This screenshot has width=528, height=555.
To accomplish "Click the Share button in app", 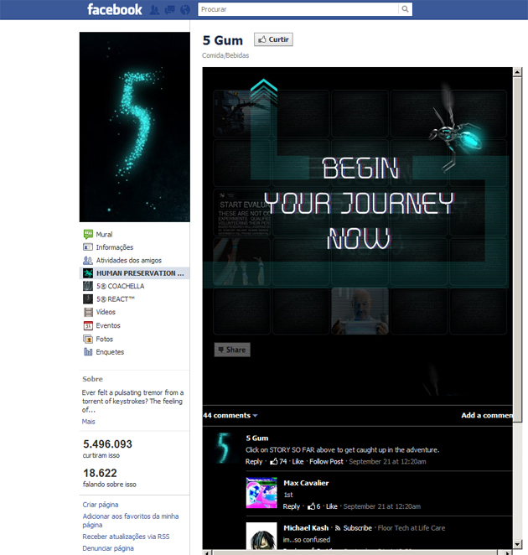I will coord(232,350).
